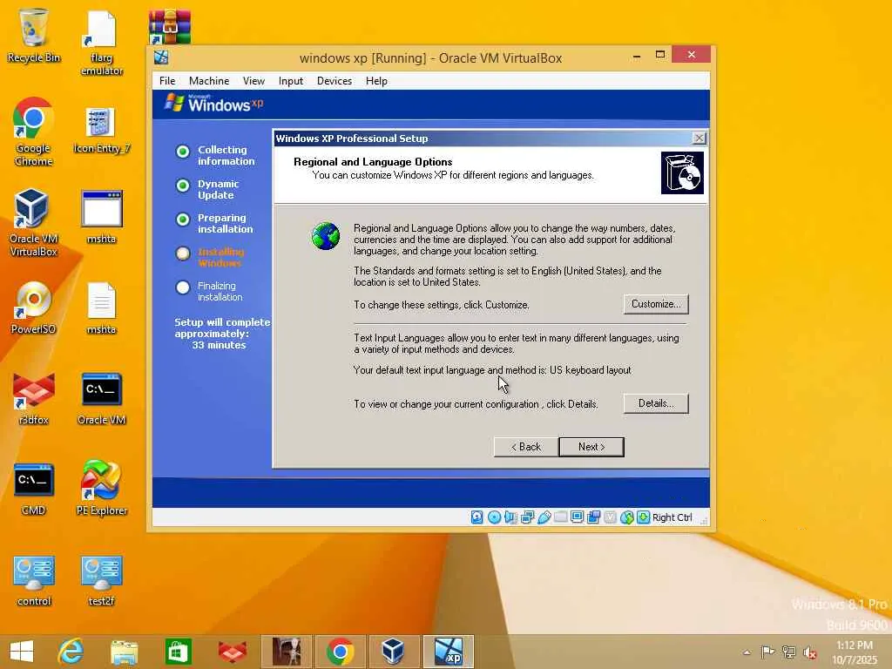Select the mshta icon showing a blank window

coord(101,217)
